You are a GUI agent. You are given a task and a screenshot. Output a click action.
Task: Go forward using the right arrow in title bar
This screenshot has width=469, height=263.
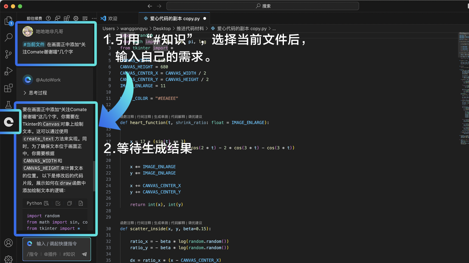[159, 6]
